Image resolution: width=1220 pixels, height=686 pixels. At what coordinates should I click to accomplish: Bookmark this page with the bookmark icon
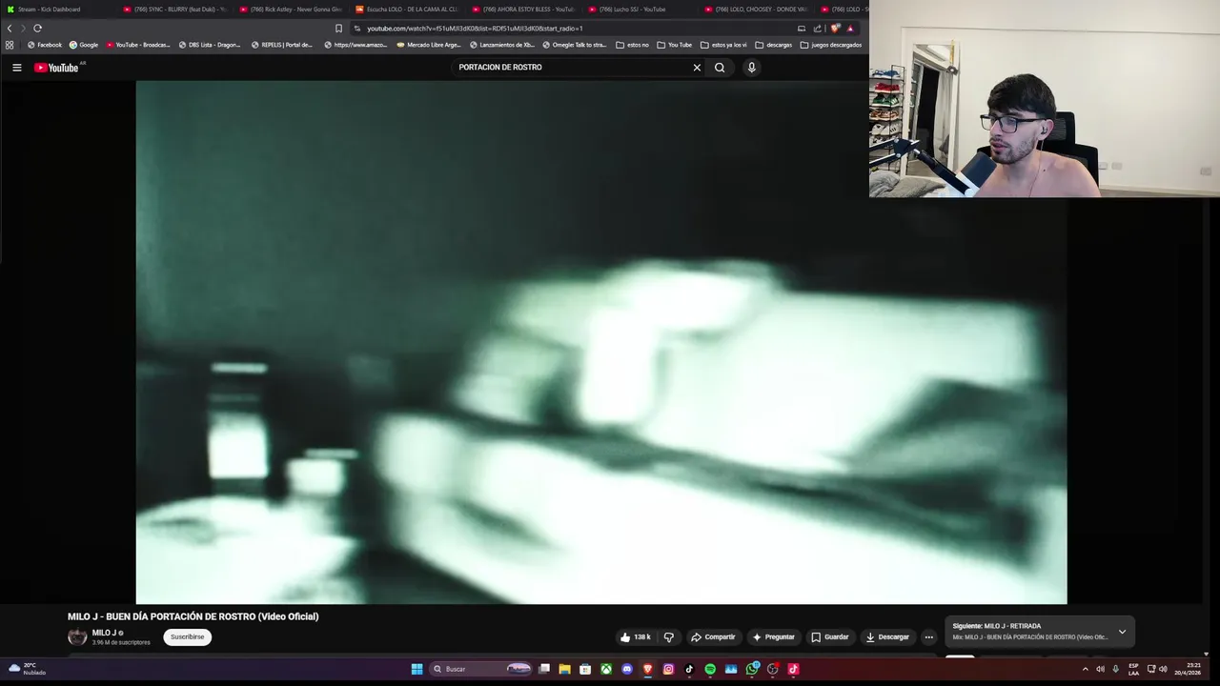tap(338, 29)
